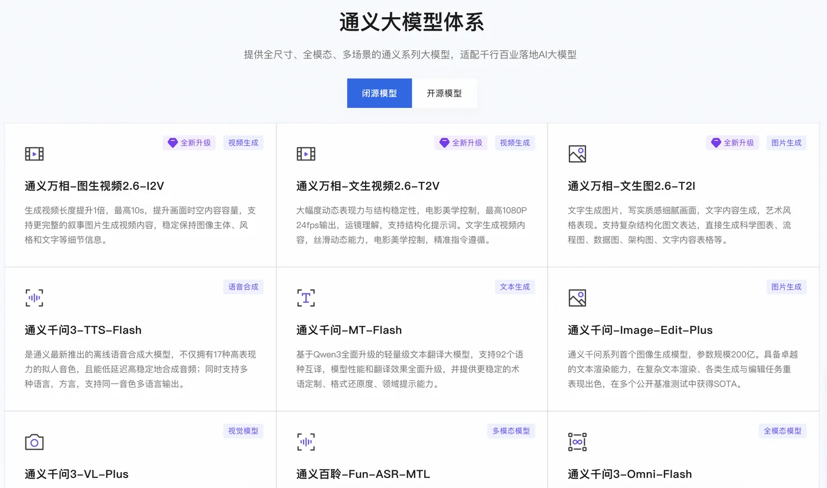827x488 pixels.
Task: Click the 图片生成 tag on T2I card
Action: [x=786, y=142]
